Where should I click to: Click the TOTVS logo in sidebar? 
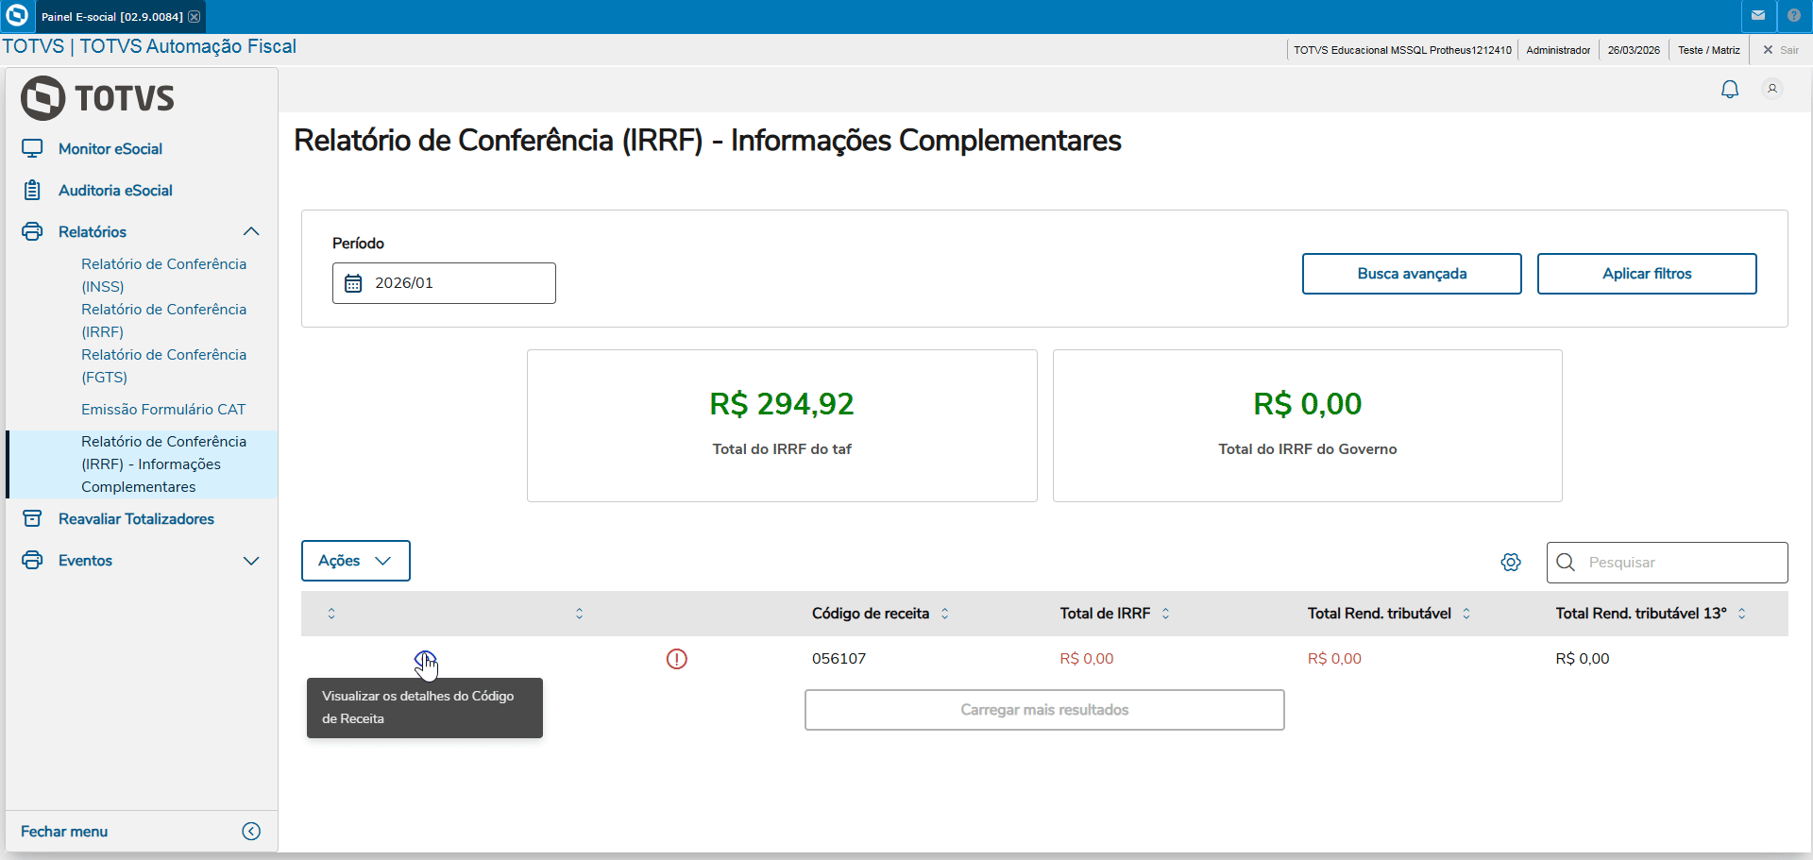pos(97,98)
